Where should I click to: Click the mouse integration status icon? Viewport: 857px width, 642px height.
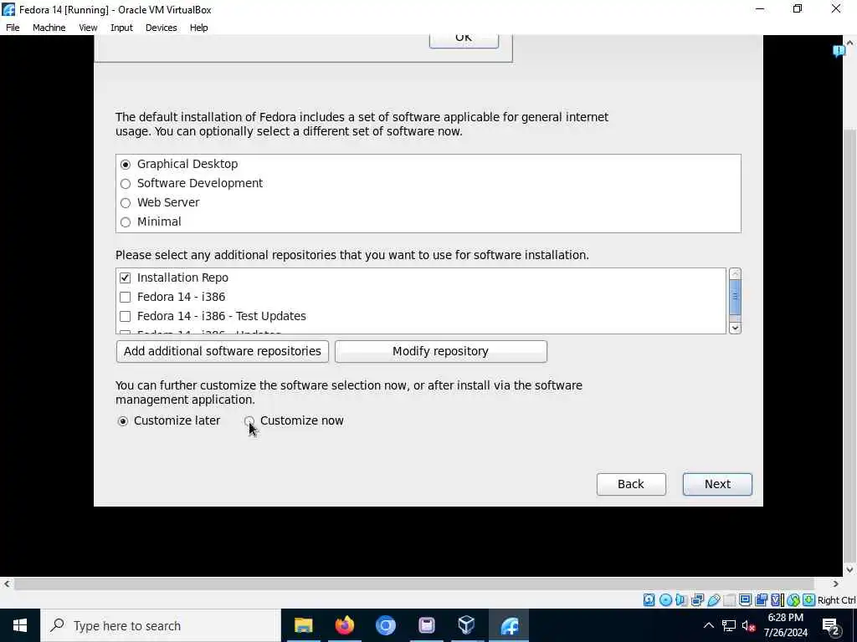793,600
